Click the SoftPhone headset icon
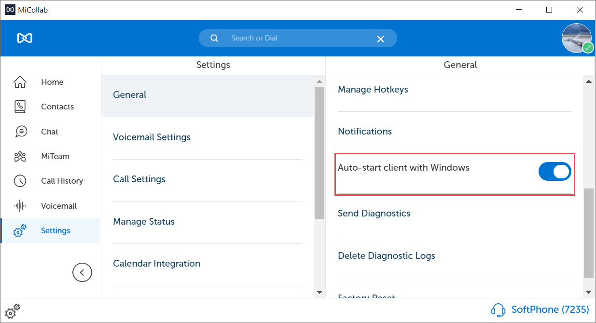This screenshot has height=323, width=596. [x=498, y=310]
